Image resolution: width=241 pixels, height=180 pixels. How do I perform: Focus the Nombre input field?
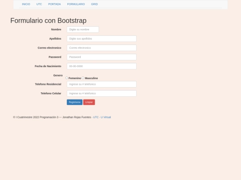coord(83,29)
